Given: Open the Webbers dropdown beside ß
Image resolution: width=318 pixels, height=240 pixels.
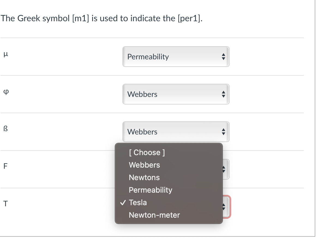Looking at the screenshot, I should [176, 132].
